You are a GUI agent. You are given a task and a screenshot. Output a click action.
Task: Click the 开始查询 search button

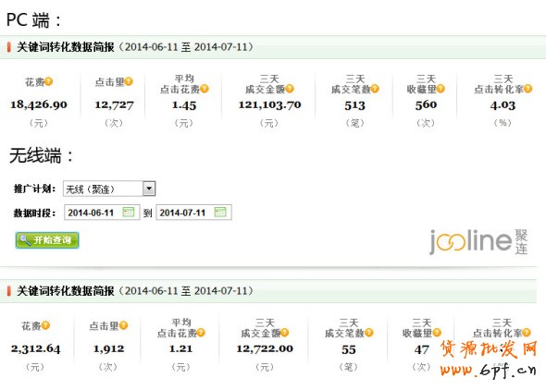point(47,240)
